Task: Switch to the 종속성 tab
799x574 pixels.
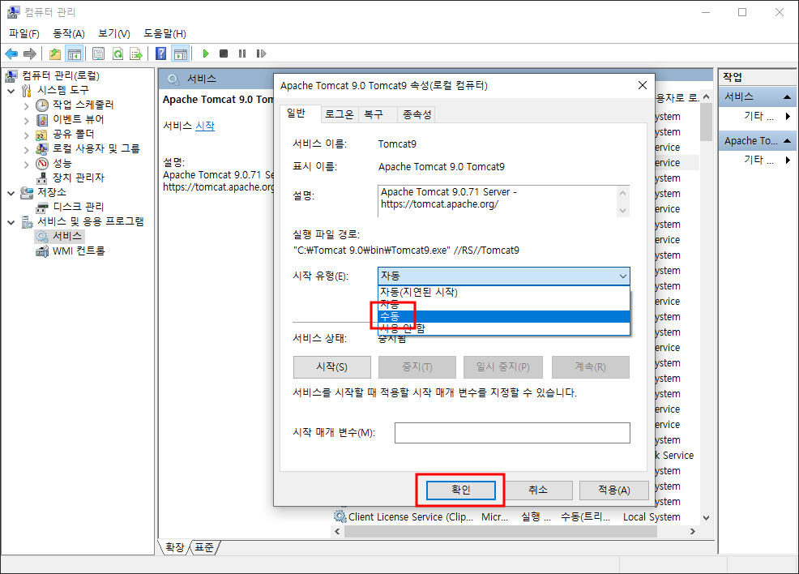Action: [x=417, y=114]
